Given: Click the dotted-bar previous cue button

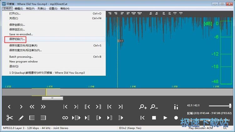Looking at the screenshot, I should pyautogui.click(x=65, y=107).
